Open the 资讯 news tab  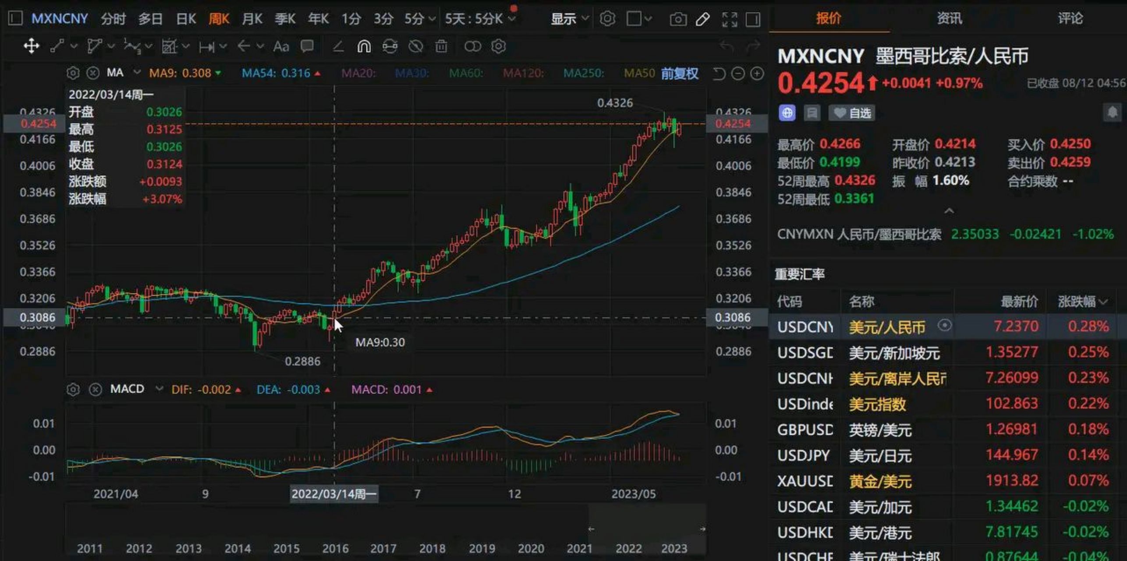[x=950, y=18]
